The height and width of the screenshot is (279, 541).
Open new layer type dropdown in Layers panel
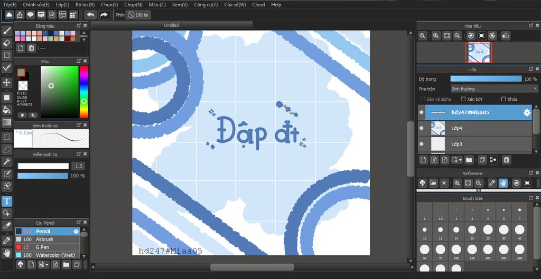pyautogui.click(x=457, y=159)
